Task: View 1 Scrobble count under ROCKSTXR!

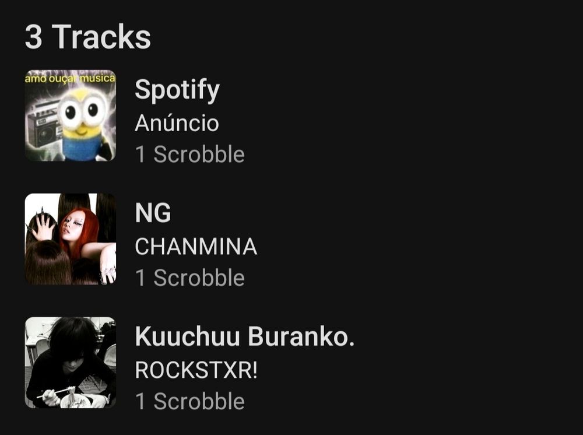Action: coord(189,401)
